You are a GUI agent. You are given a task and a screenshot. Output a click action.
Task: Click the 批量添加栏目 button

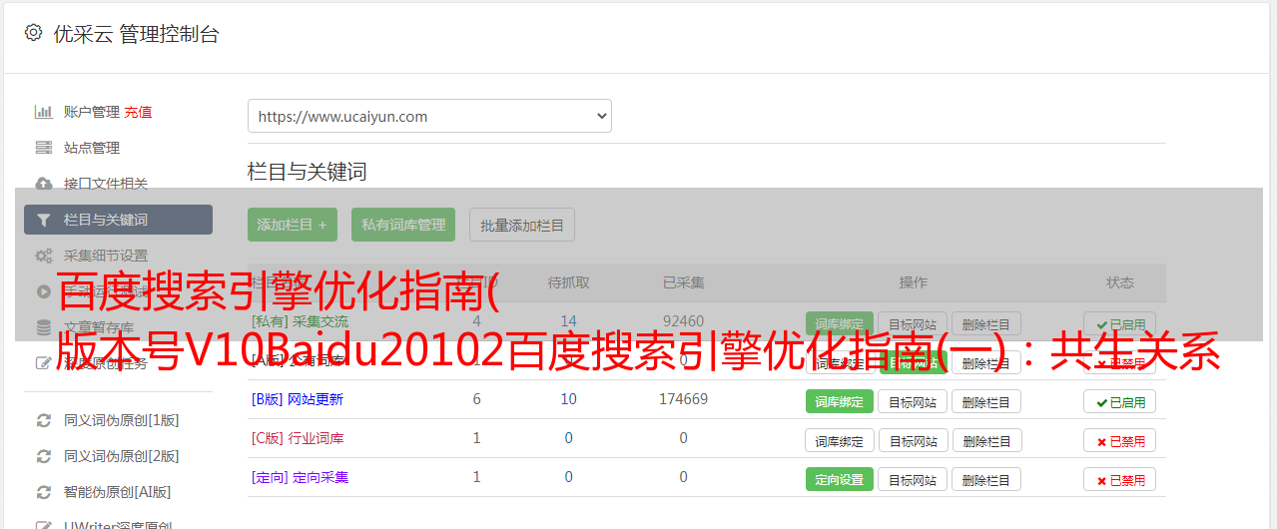pos(522,225)
